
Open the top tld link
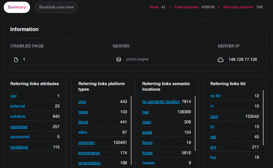[213, 157]
